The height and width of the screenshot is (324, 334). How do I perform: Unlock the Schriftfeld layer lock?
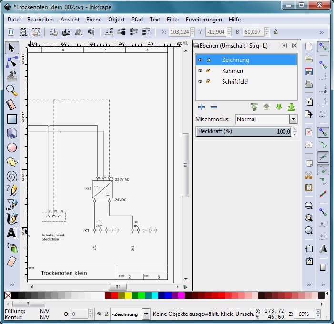tap(208, 82)
